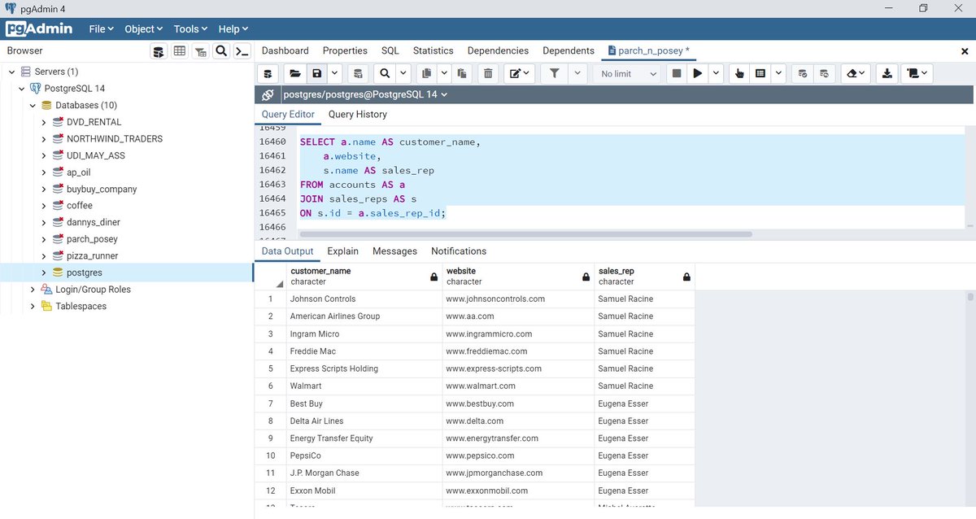Image resolution: width=976 pixels, height=519 pixels.
Task: Open the Filter options dropdown arrow
Action: click(577, 73)
